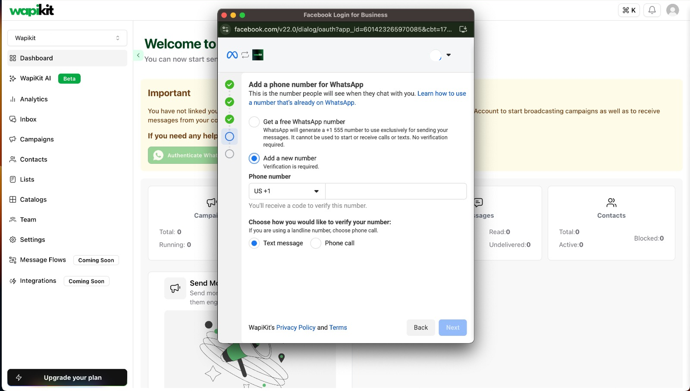Click the Dashboard grid icon
The height and width of the screenshot is (391, 690).
click(13, 58)
